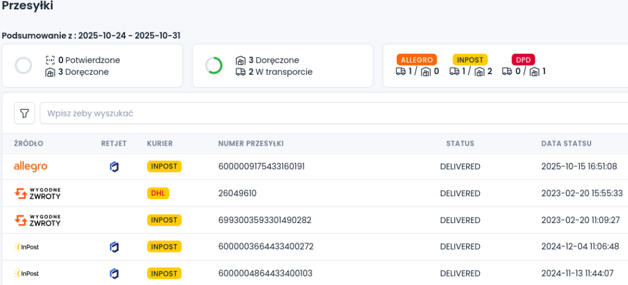Click the Allegro logo in first row
The height and width of the screenshot is (285, 628).
(31, 167)
